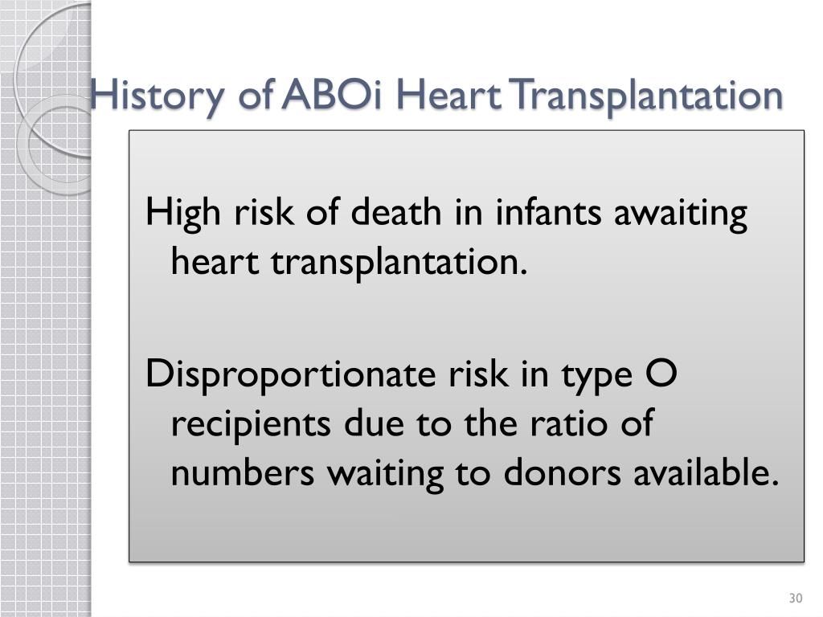
Task: Click the line 'numbers waiting to donors available.'
Action: coord(475,472)
